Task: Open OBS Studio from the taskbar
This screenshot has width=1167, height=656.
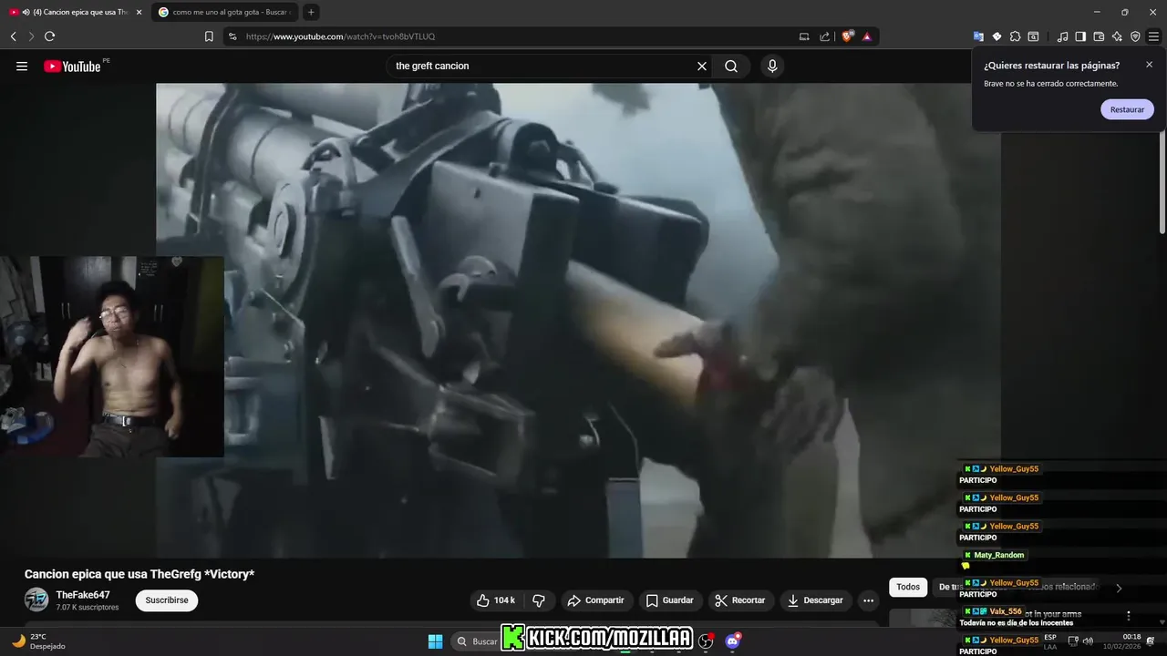Action: tap(705, 641)
